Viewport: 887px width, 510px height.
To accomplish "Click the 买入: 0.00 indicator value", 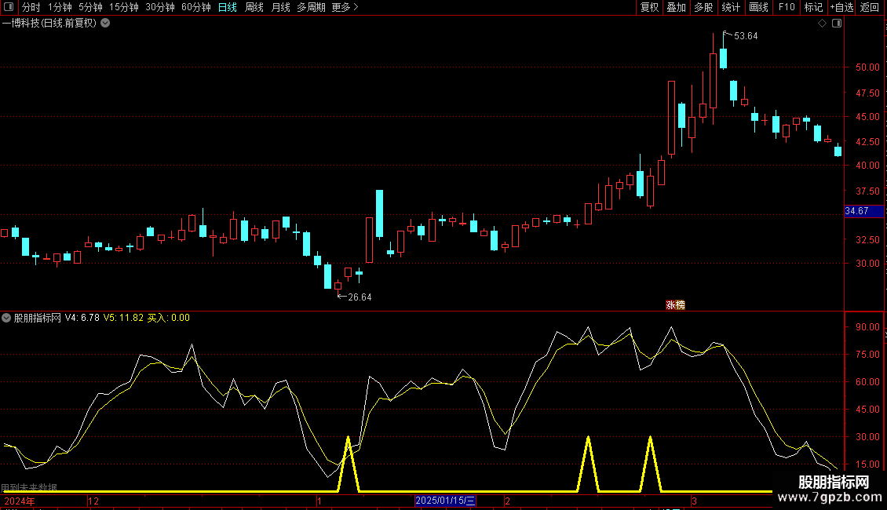I will click(169, 318).
